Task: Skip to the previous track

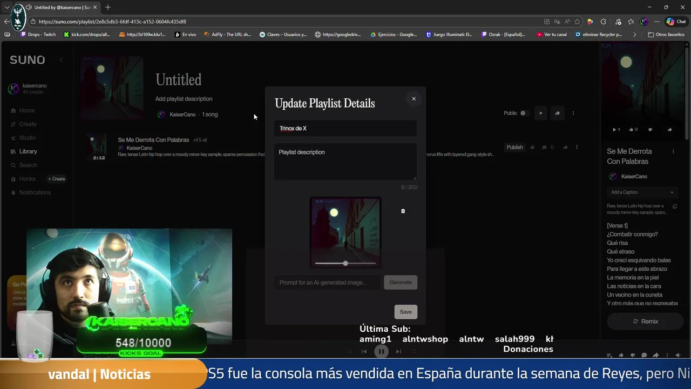Action: click(364, 352)
